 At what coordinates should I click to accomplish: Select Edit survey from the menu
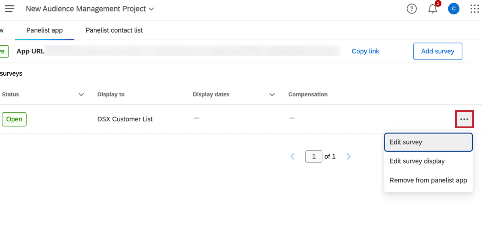[x=428, y=142]
